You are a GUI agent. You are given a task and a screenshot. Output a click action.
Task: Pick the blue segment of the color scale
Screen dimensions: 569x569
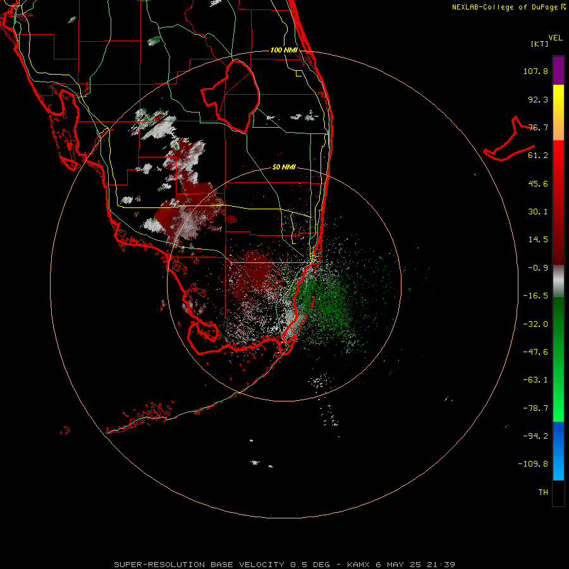558,451
